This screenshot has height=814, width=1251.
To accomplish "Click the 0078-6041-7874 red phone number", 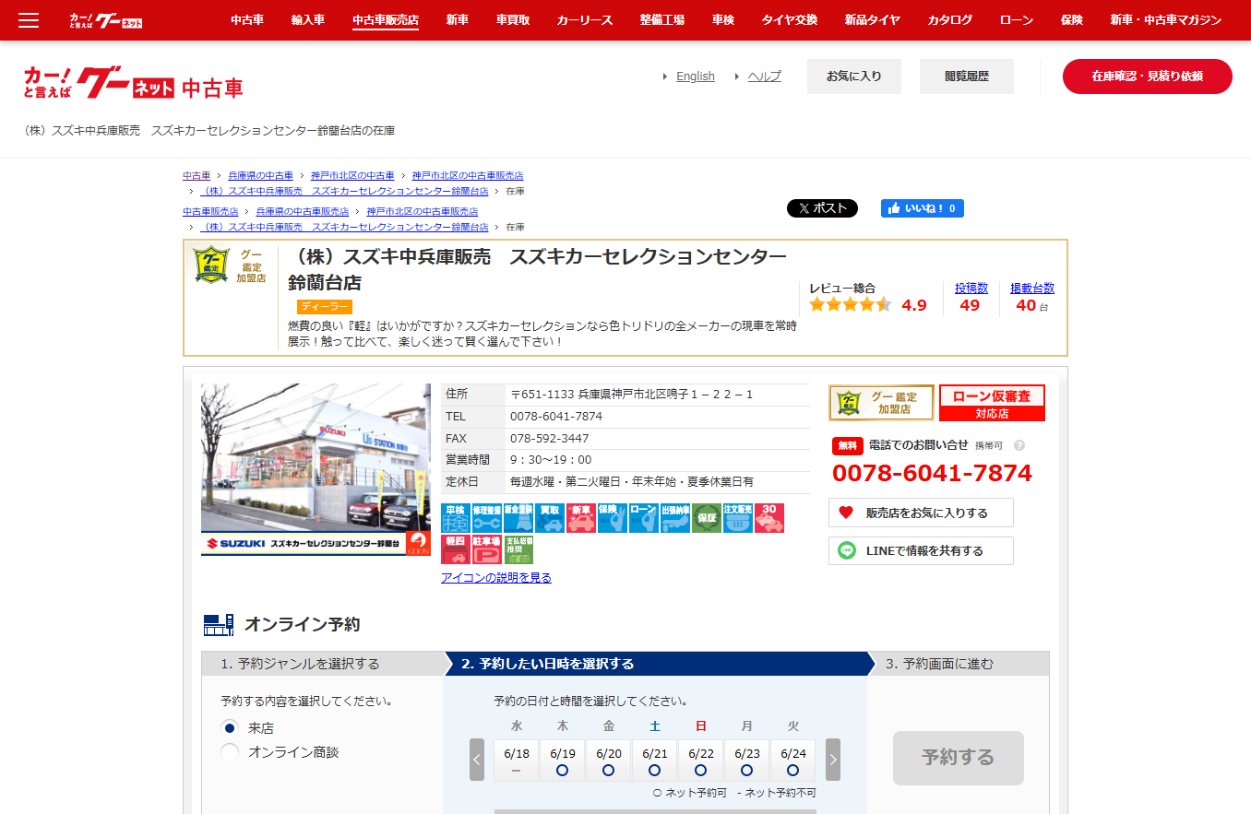I will point(932,474).
